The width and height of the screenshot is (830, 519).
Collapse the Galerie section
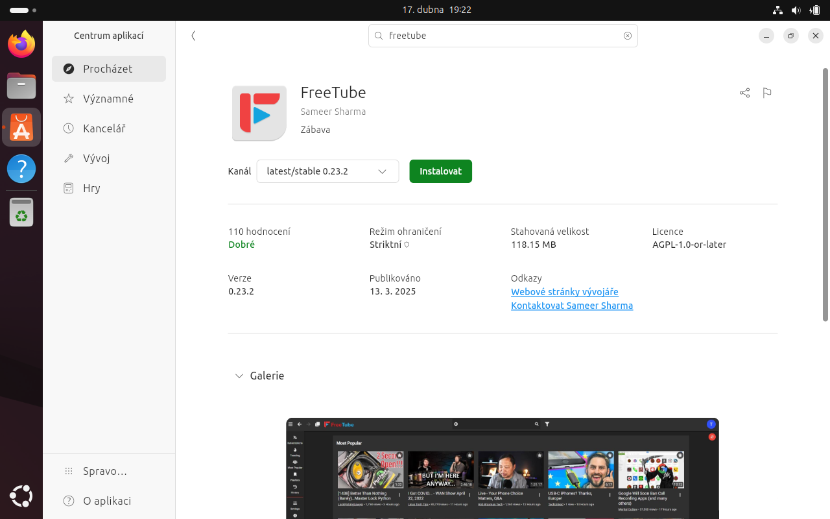(239, 376)
